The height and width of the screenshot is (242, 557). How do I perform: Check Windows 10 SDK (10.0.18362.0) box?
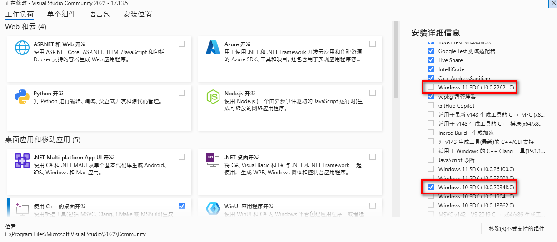point(431,205)
